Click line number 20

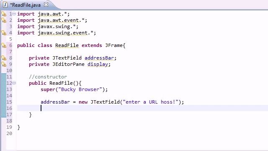(9, 133)
